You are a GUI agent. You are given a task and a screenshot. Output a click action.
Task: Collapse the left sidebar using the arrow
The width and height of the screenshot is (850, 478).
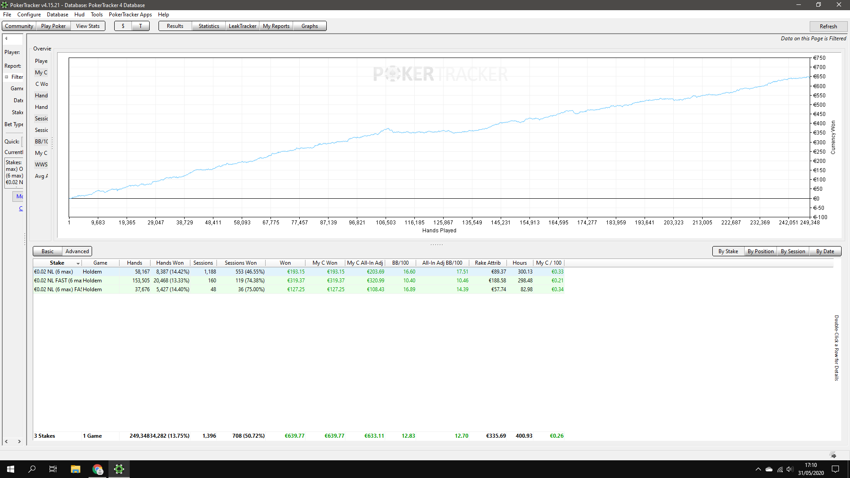coord(6,39)
